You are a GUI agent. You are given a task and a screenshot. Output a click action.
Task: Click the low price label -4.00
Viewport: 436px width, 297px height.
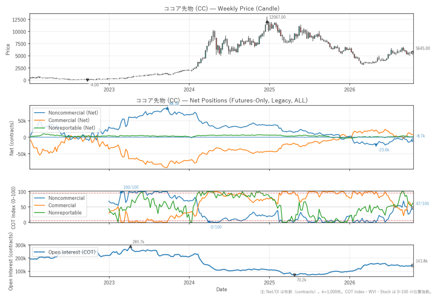[94, 85]
